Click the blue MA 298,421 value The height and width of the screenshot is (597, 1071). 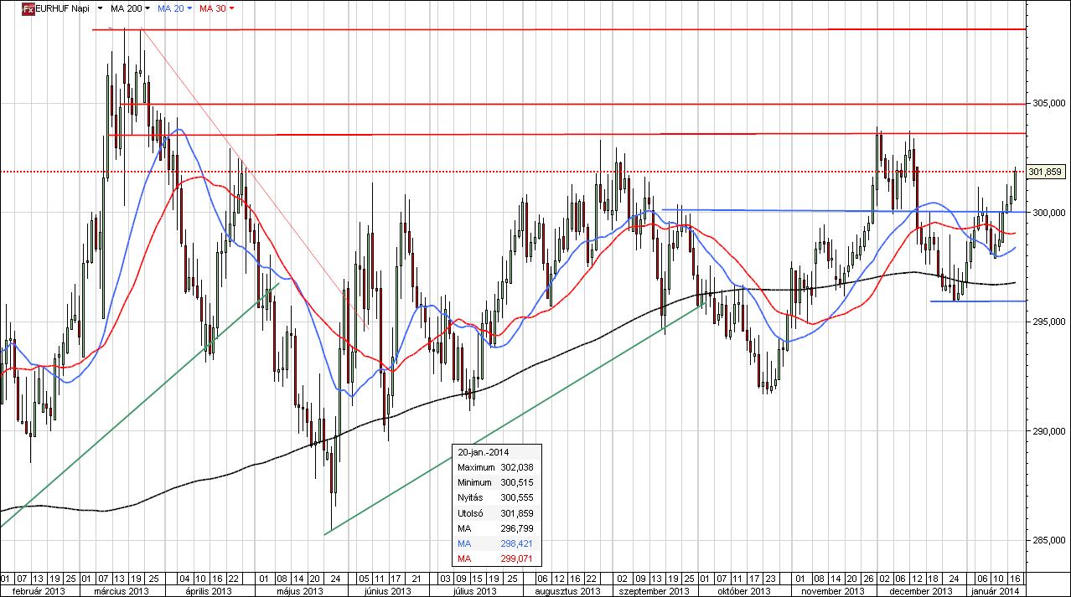click(518, 543)
